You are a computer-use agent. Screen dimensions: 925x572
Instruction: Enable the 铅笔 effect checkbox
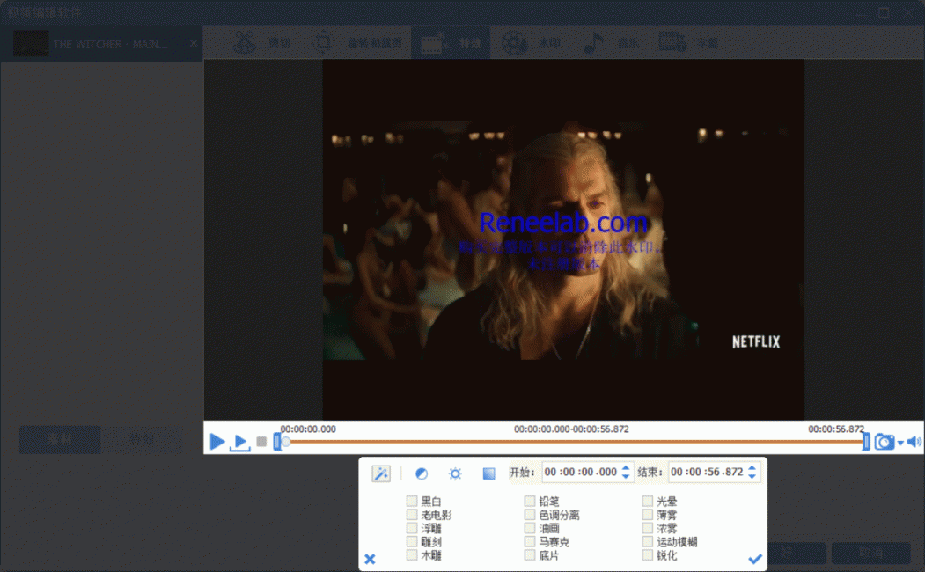pos(530,502)
